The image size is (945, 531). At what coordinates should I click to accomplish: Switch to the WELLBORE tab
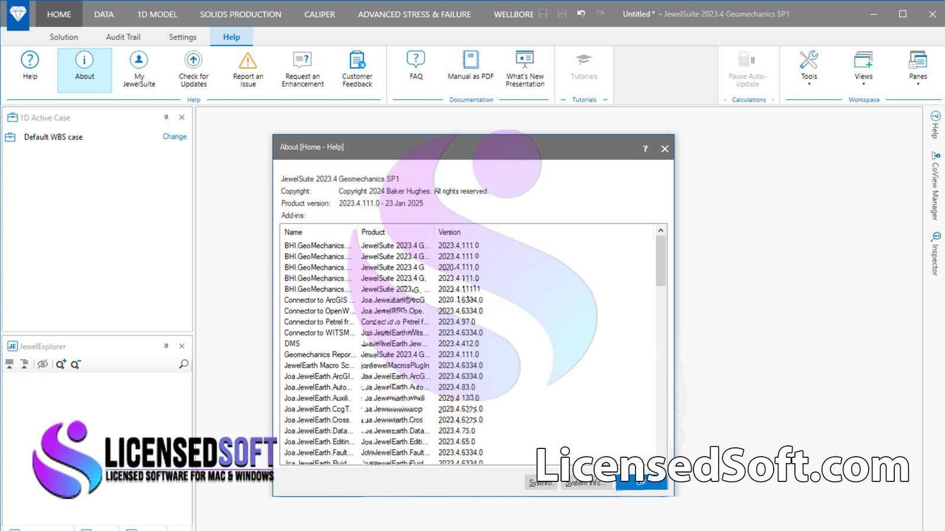pyautogui.click(x=513, y=14)
